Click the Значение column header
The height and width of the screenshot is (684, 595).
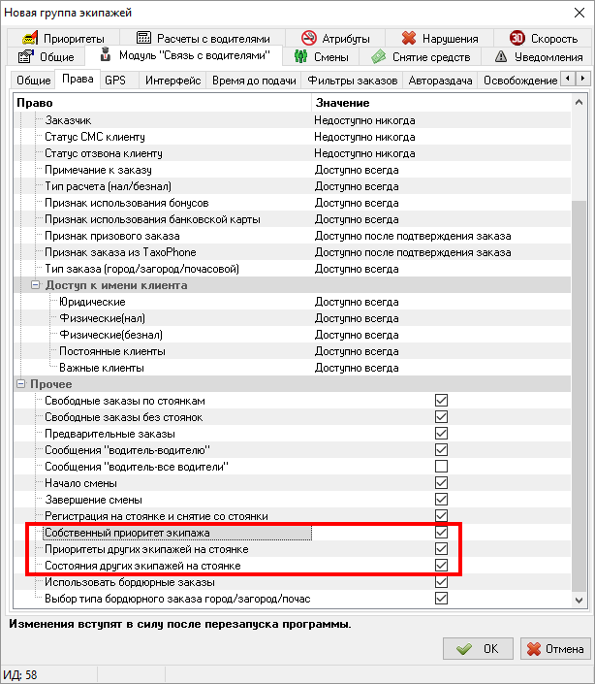tap(441, 103)
